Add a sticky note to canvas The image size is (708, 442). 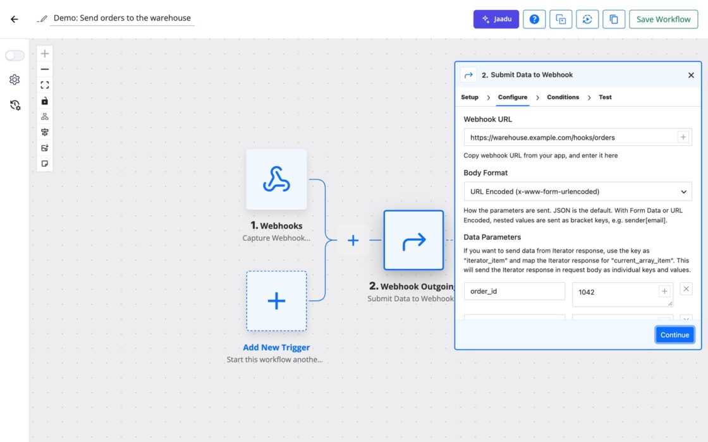(x=45, y=164)
